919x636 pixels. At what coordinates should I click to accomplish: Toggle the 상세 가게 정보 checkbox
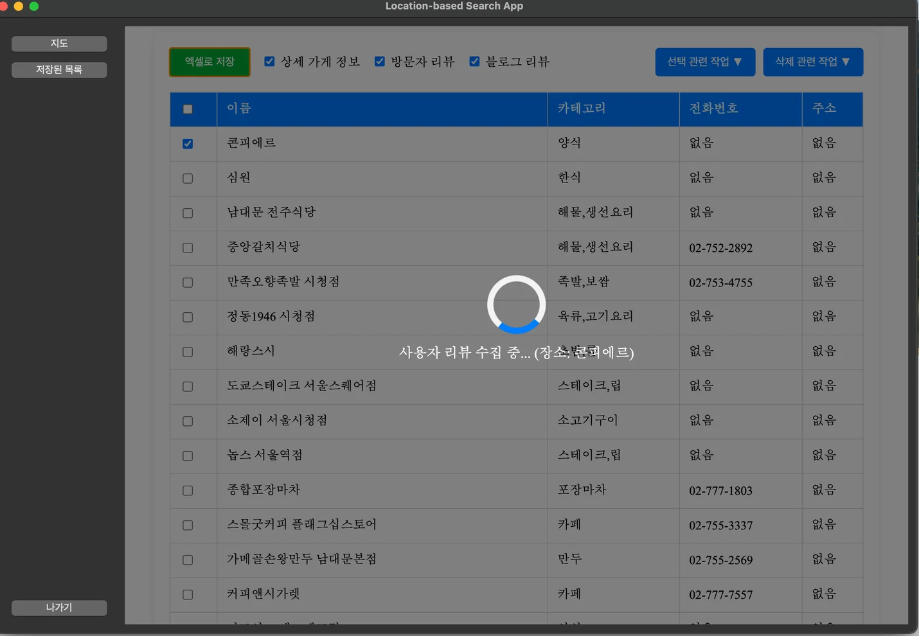click(x=269, y=62)
